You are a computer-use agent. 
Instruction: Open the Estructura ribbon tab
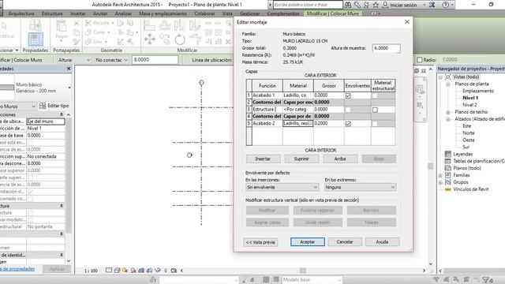point(52,13)
